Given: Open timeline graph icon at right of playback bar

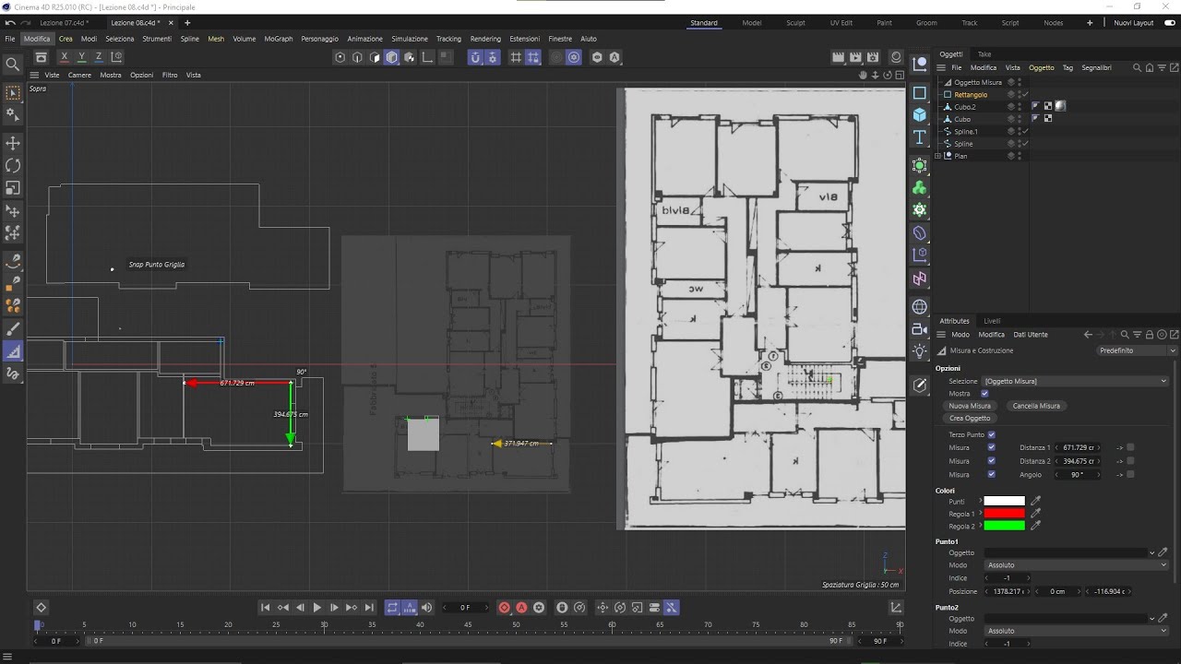Looking at the screenshot, I should [x=896, y=607].
